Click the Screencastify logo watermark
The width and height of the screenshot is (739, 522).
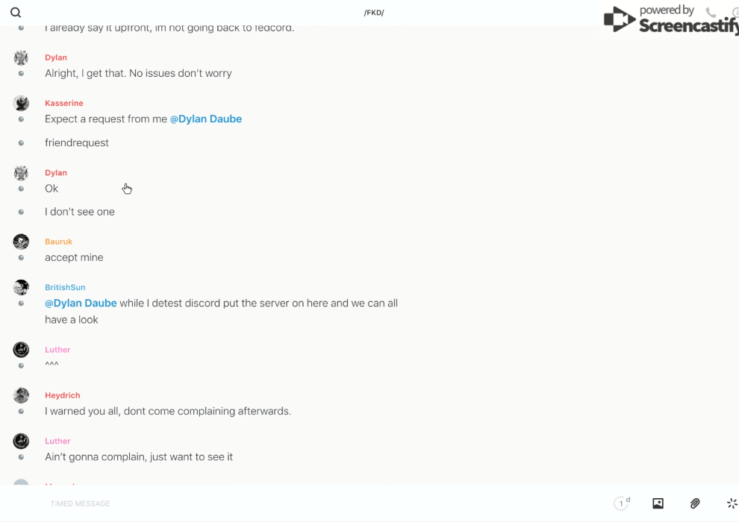pyautogui.click(x=670, y=20)
